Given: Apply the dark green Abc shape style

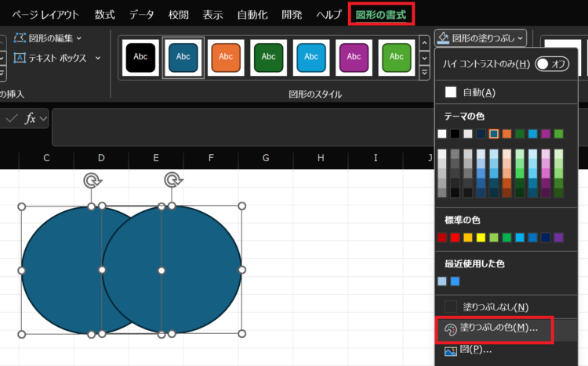Looking at the screenshot, I should click(x=268, y=57).
